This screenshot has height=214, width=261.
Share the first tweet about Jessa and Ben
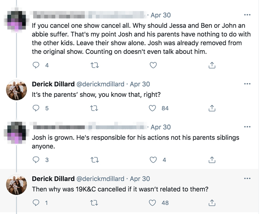[x=212, y=65]
